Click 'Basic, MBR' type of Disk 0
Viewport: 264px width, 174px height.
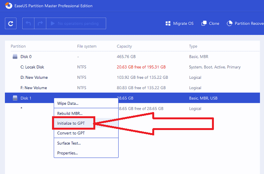(199, 57)
